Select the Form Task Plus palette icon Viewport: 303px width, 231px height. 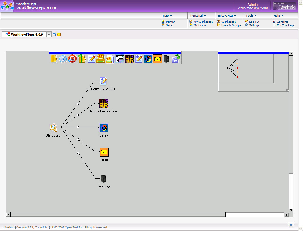pyautogui.click(x=139, y=59)
